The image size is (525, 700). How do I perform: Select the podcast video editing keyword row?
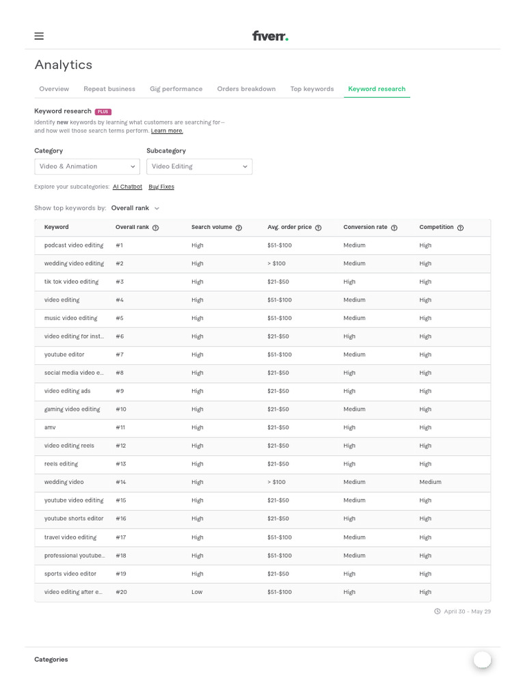point(74,245)
